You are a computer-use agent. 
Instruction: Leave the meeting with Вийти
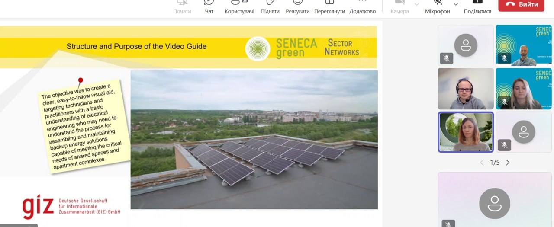[521, 5]
